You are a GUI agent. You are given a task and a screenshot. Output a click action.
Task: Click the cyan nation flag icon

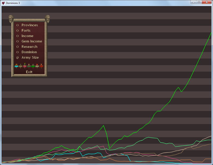(16, 66)
